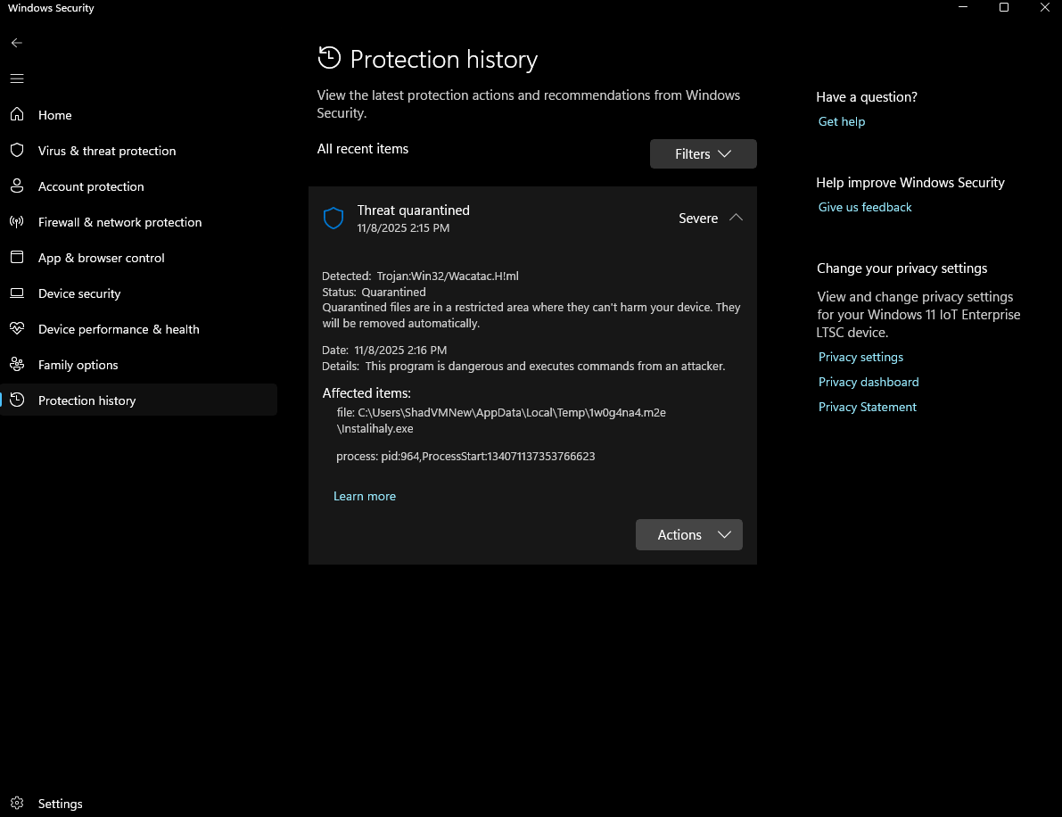This screenshot has height=817, width=1062.
Task: Click the back arrow icon
Action: coord(17,43)
